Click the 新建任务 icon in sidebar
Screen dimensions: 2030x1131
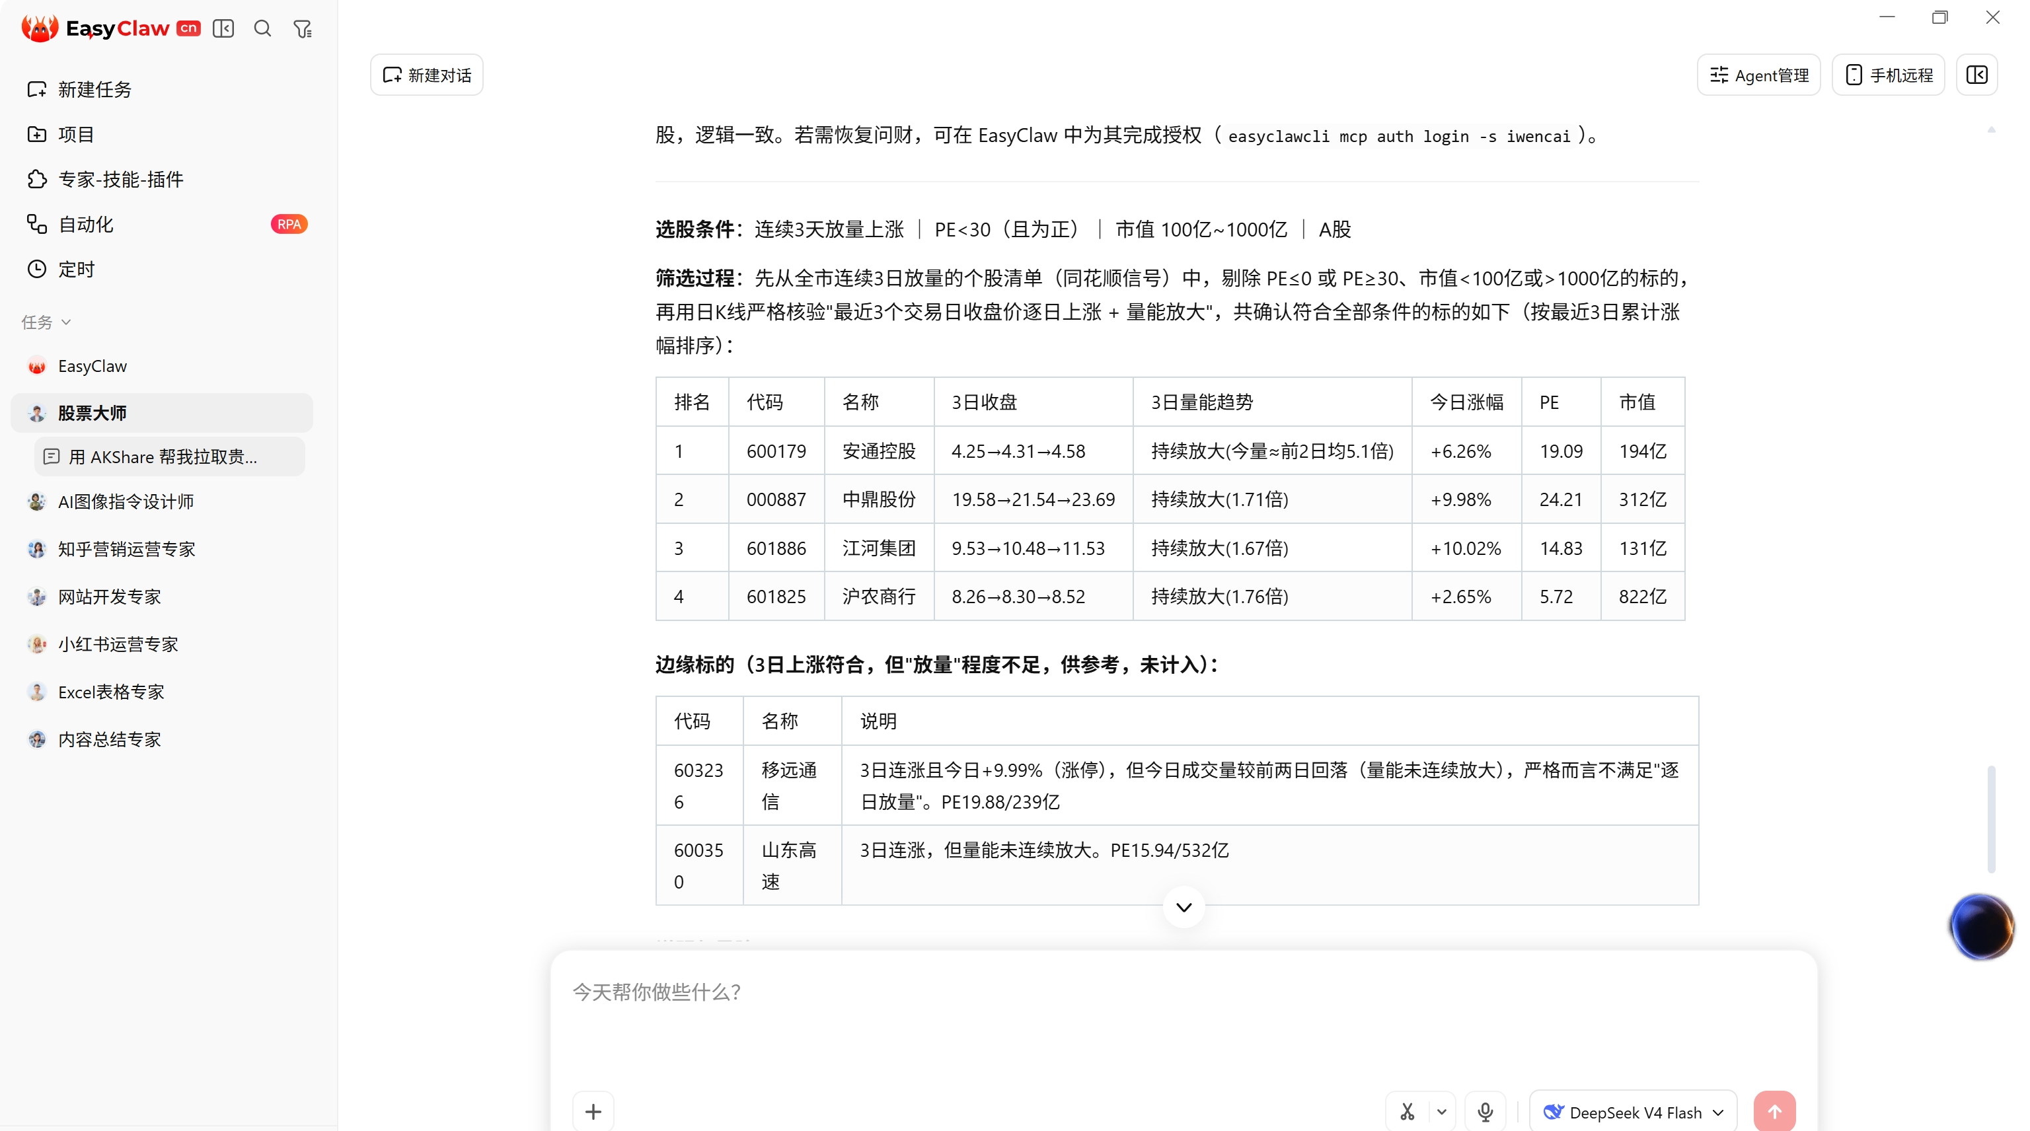point(36,89)
